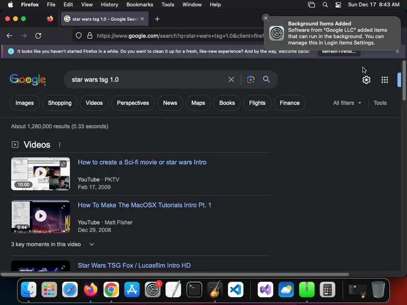Launch Safari from the Dock
The image size is (407, 305).
70,290
